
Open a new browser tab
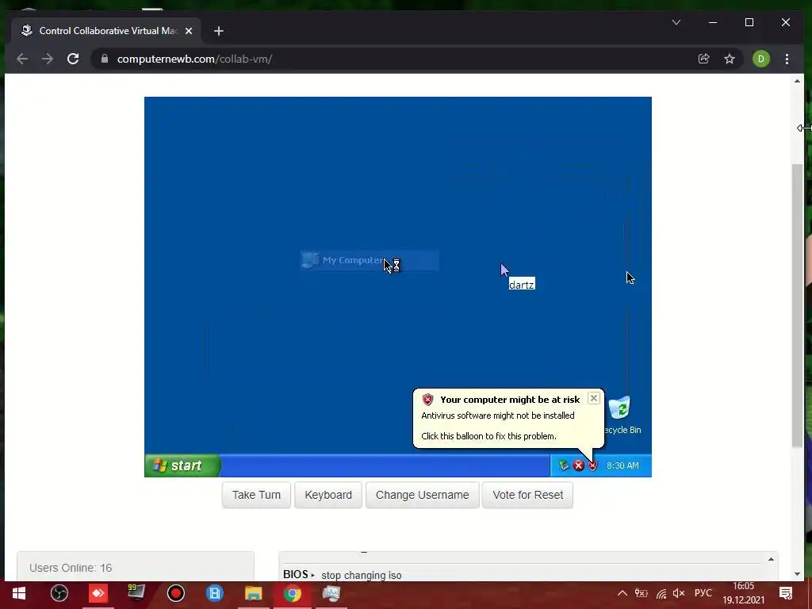pyautogui.click(x=219, y=31)
